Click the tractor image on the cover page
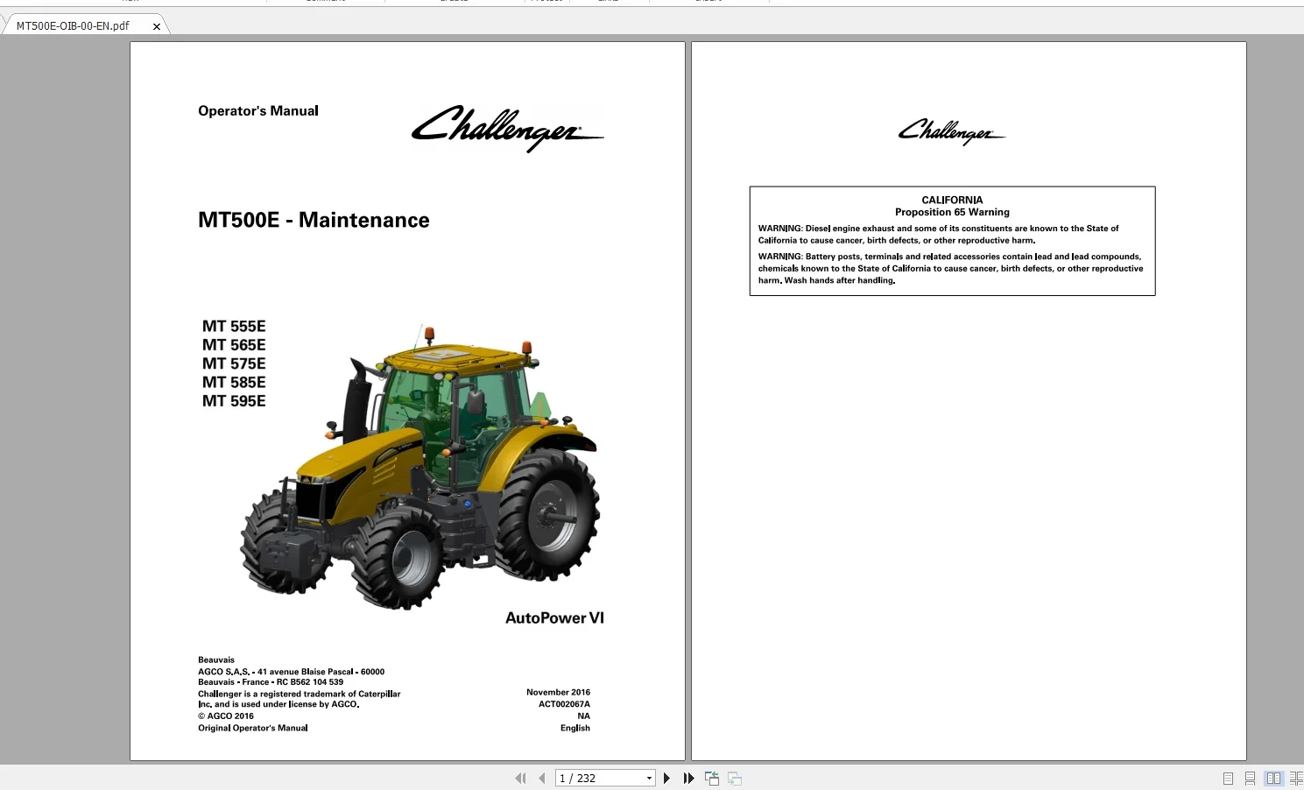 coord(420,467)
